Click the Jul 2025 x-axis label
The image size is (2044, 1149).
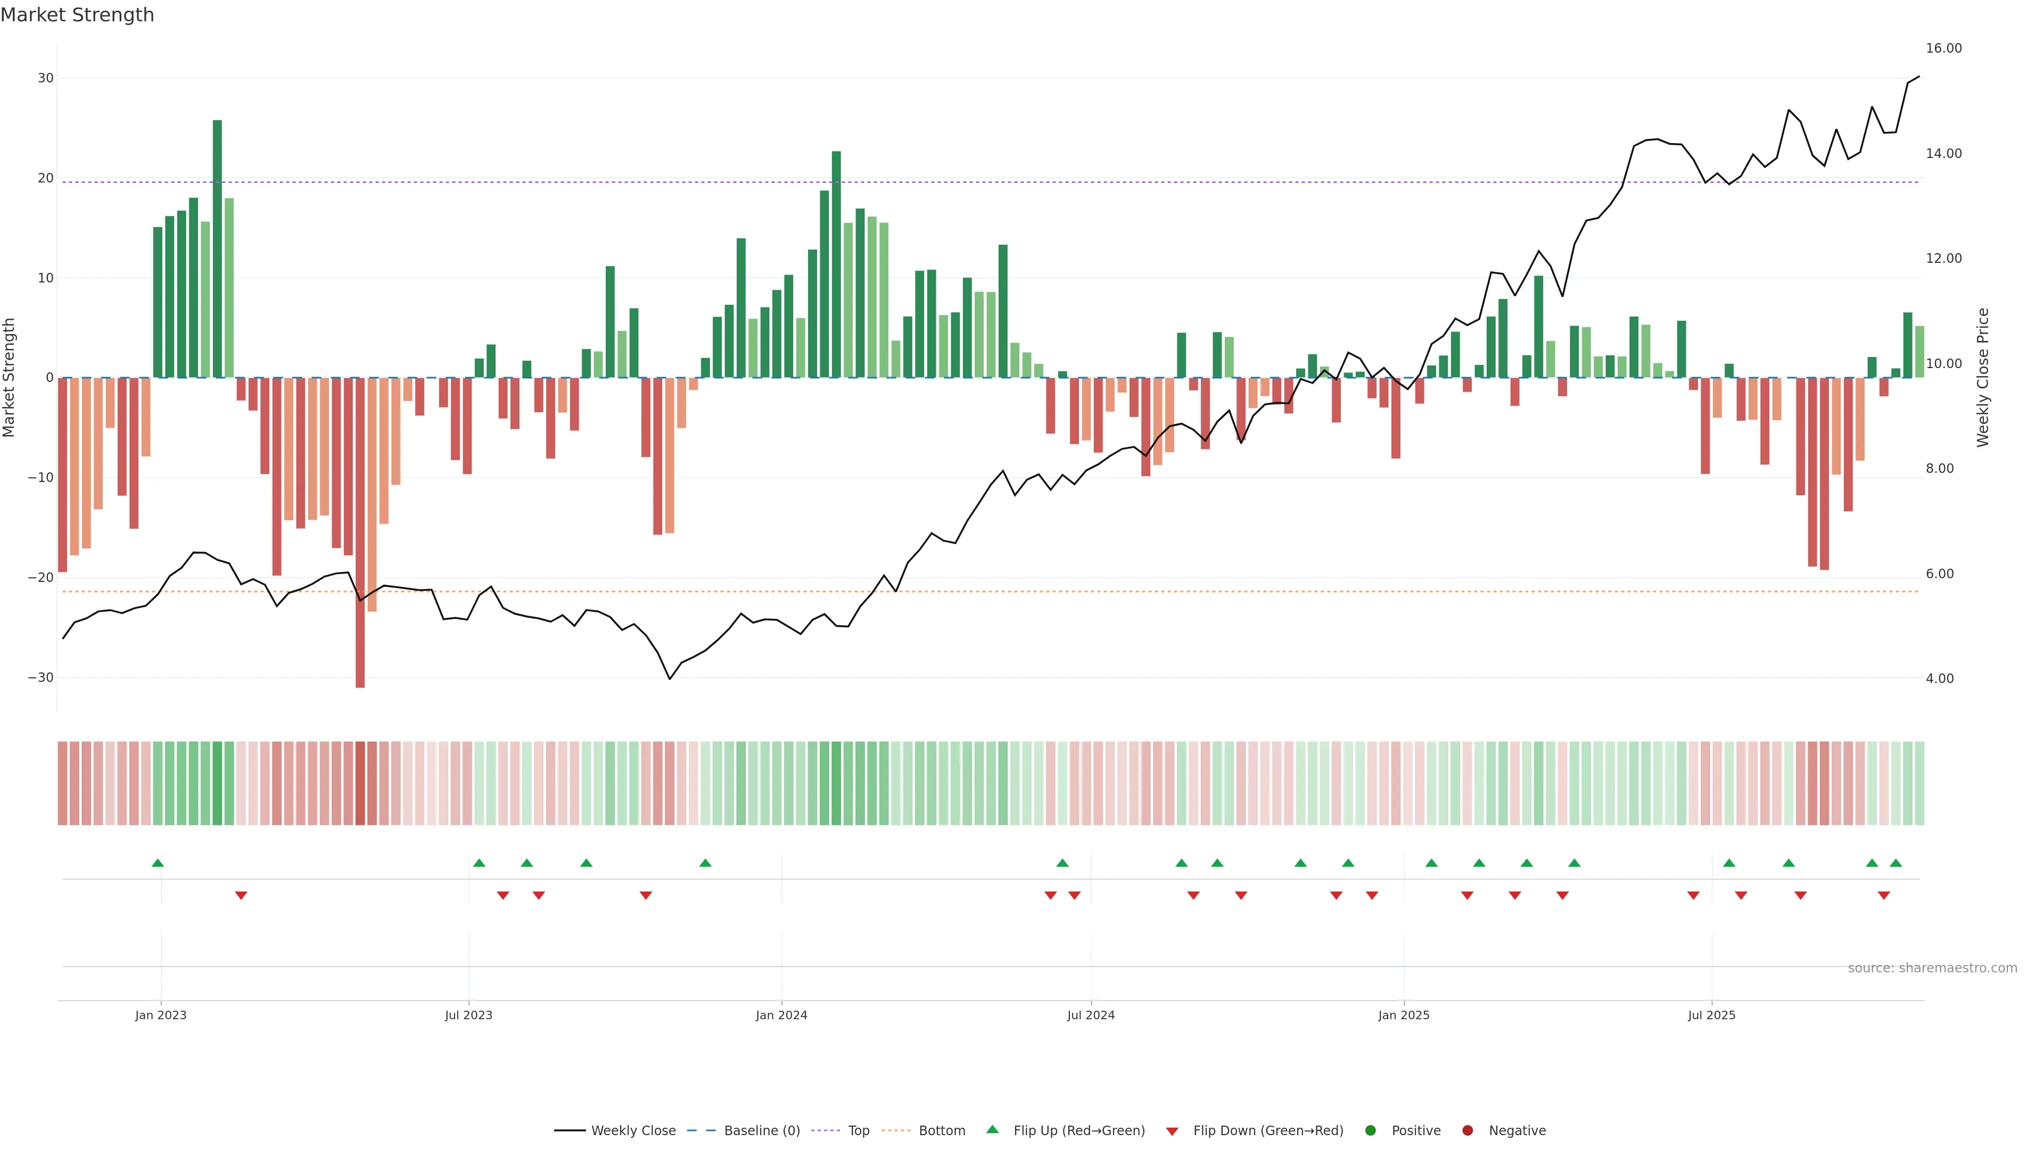tap(1711, 1015)
